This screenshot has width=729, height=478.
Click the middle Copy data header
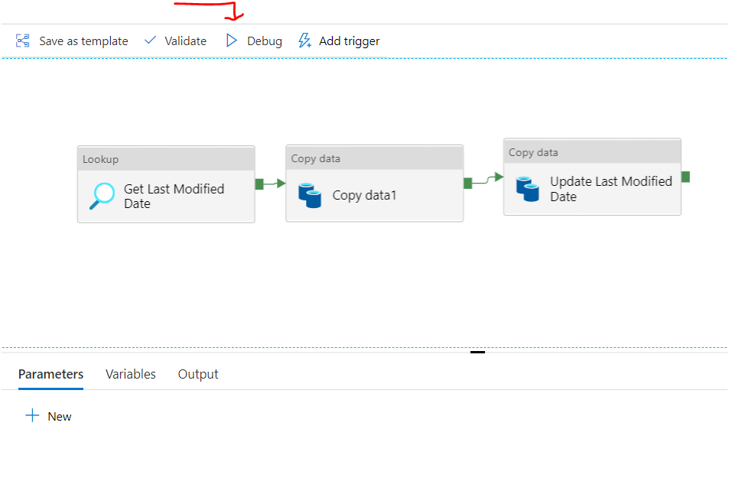374,158
